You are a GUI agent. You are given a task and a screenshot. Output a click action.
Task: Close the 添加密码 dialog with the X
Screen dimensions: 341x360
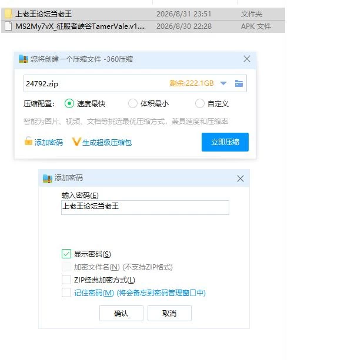(240, 179)
